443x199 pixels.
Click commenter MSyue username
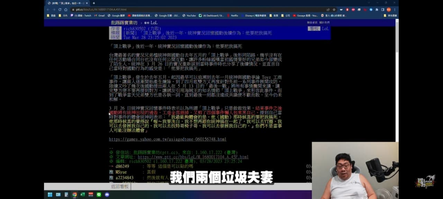[x=121, y=172]
